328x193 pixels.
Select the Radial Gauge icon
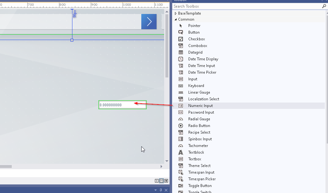pos(181,119)
